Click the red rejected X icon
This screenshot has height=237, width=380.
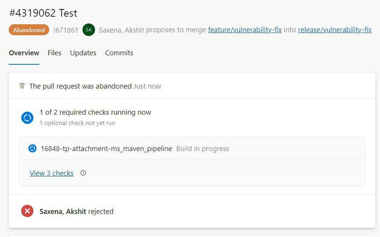[x=27, y=211]
